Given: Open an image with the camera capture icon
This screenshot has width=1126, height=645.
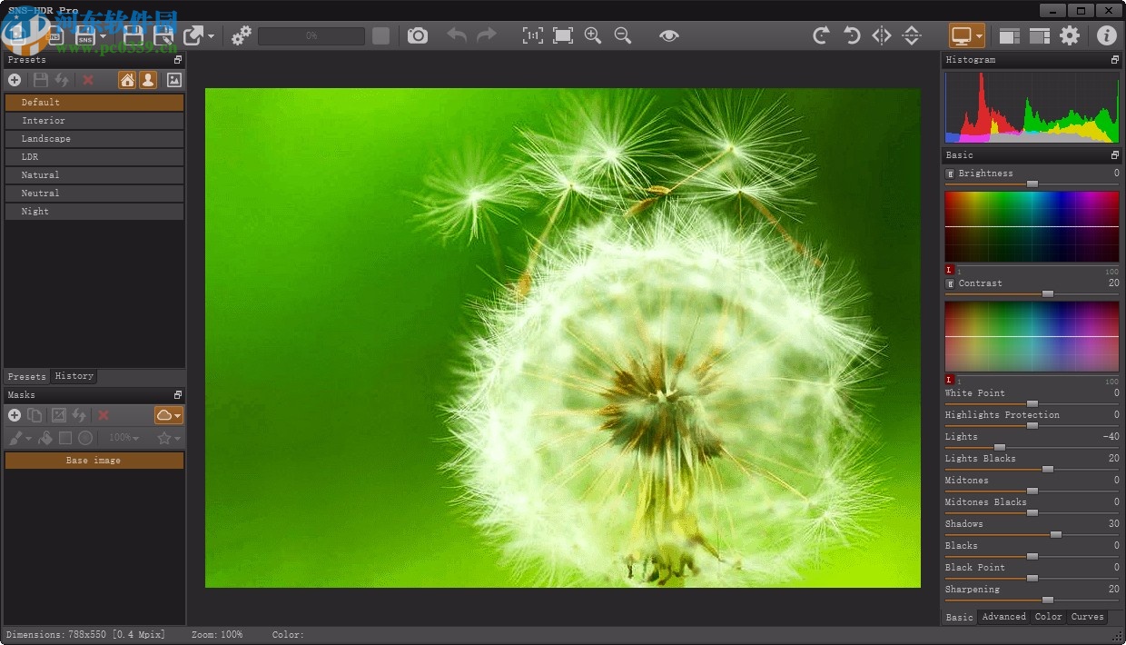Looking at the screenshot, I should click(x=418, y=35).
